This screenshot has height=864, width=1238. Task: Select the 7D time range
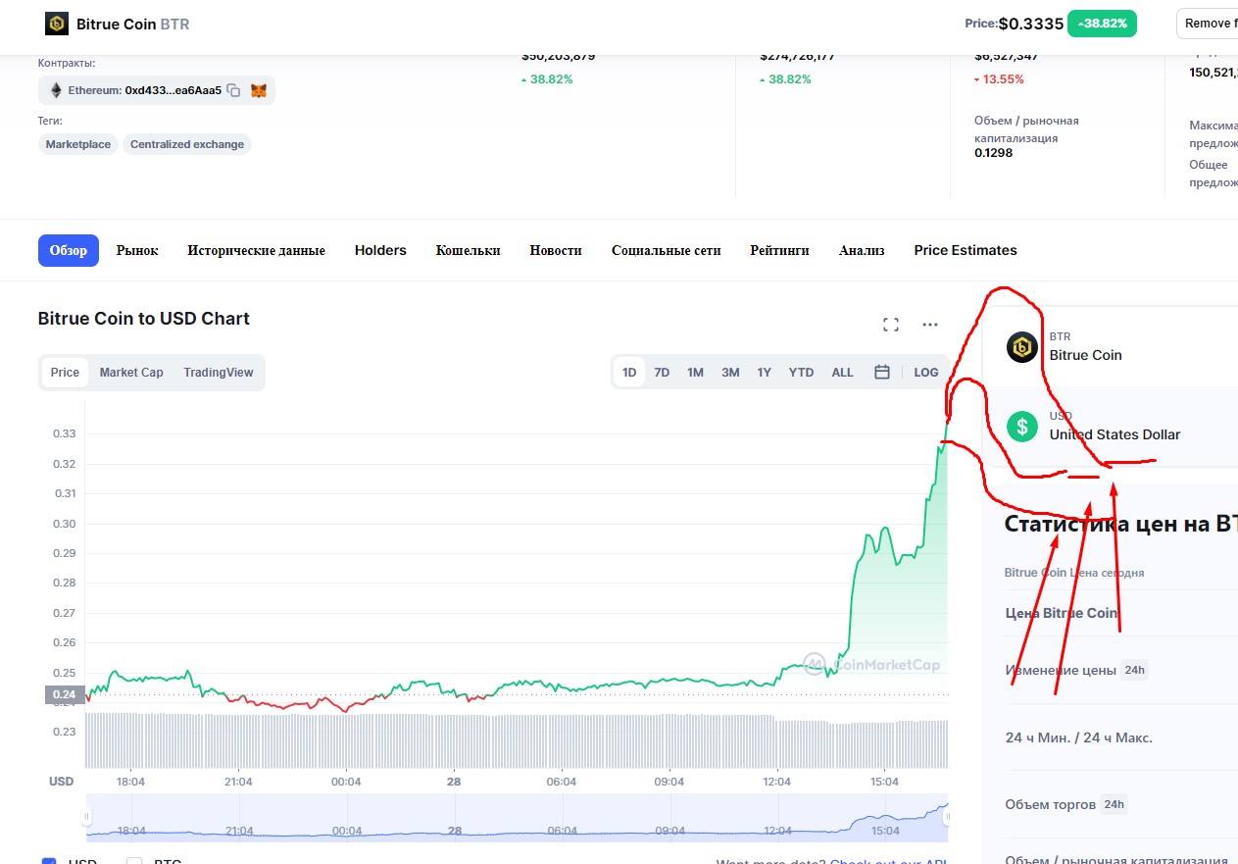click(662, 373)
